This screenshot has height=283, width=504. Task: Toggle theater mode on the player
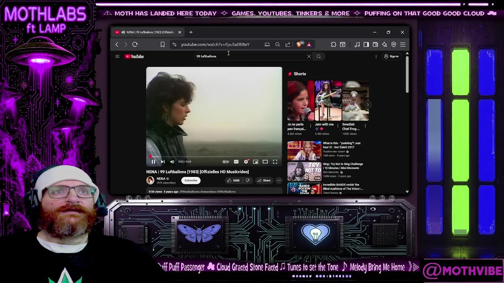point(265,162)
